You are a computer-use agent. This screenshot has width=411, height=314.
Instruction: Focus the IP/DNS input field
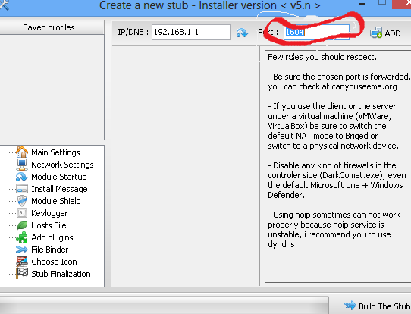coord(191,33)
